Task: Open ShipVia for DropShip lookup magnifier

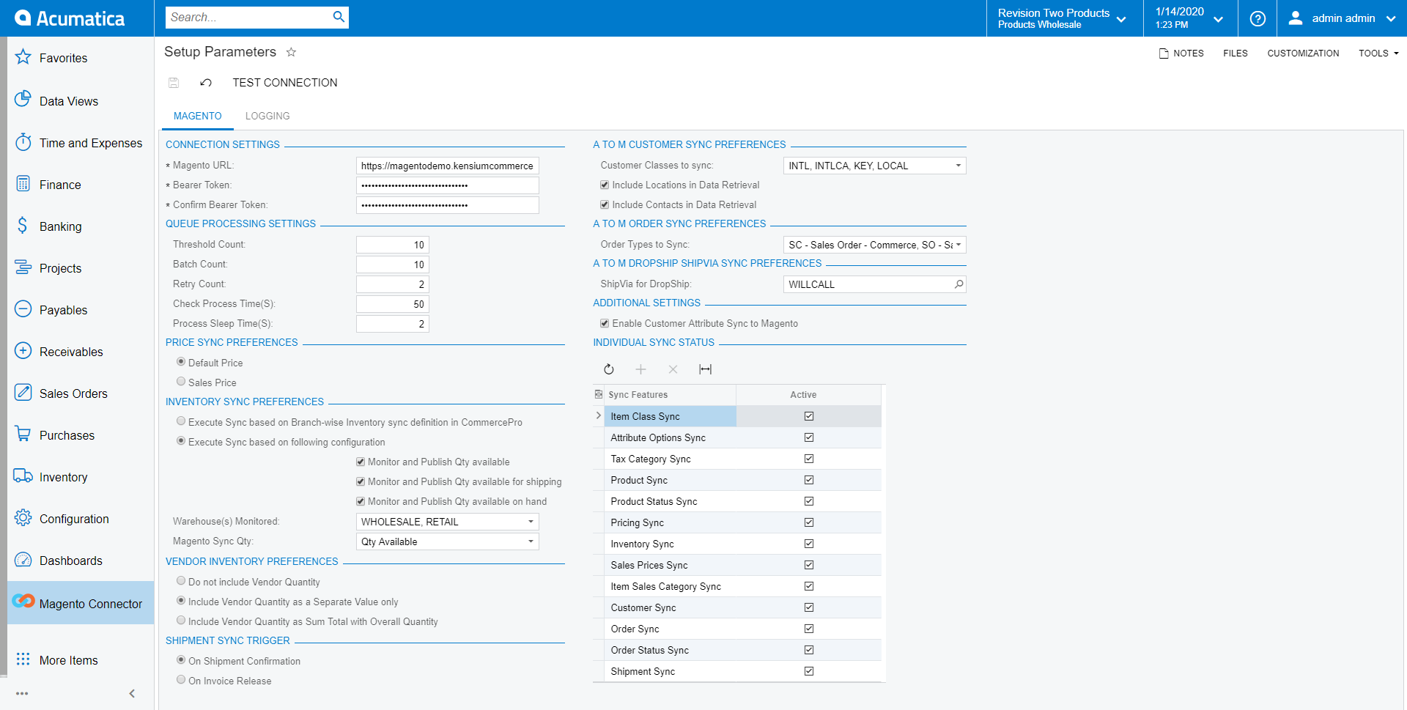Action: [x=959, y=284]
